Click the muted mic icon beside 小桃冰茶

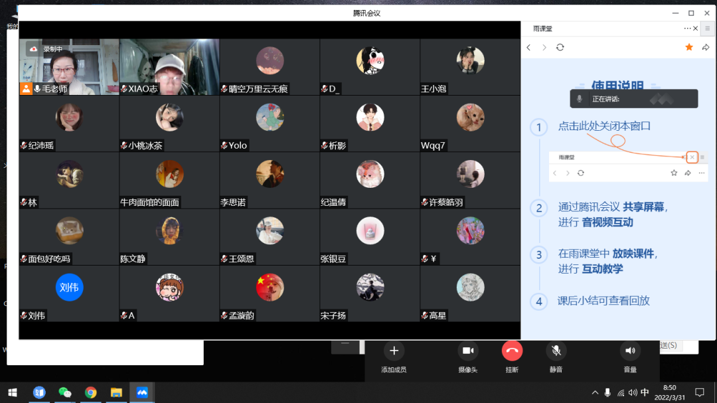[124, 145]
